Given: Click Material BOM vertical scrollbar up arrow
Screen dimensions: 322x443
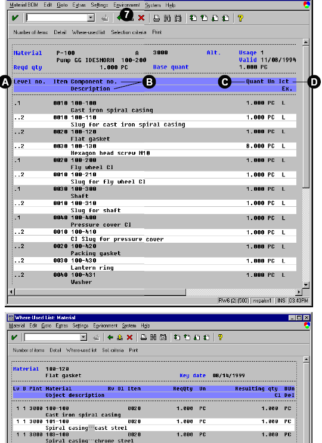Looking at the screenshot, I should 306,42.
